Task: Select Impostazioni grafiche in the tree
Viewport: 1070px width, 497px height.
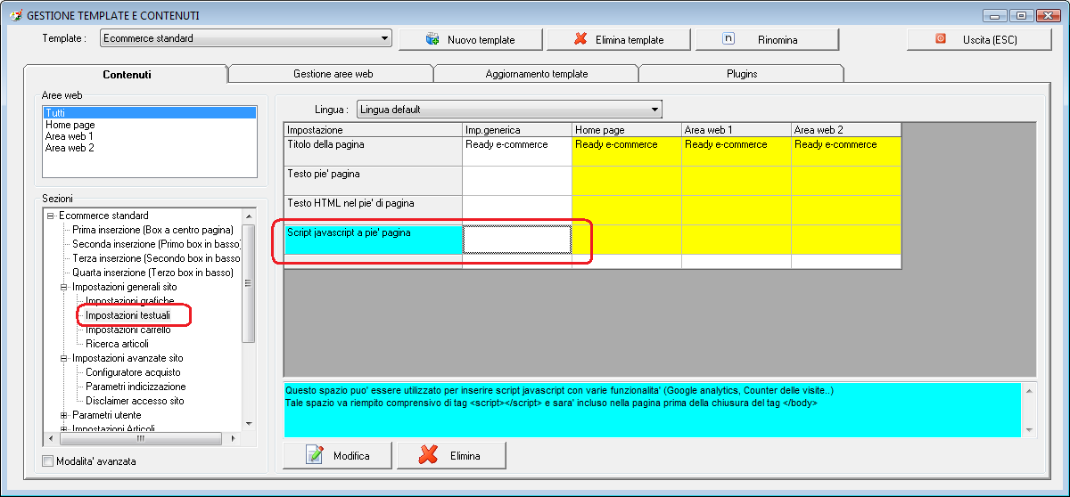Action: pos(129,301)
